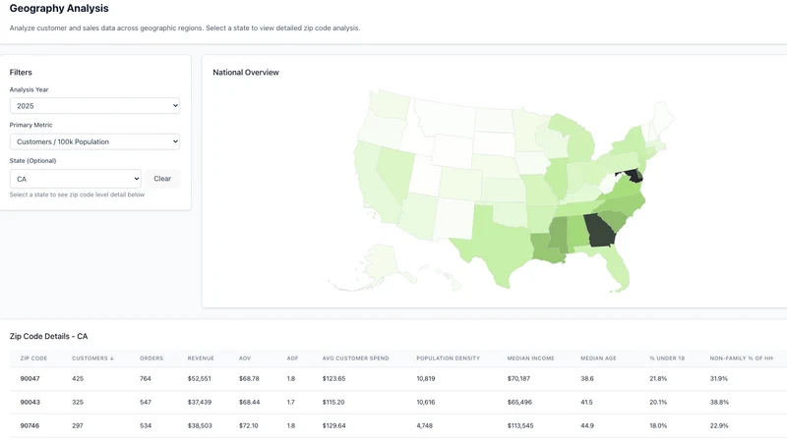
Task: Select Georgia on the national map
Action: click(x=600, y=230)
